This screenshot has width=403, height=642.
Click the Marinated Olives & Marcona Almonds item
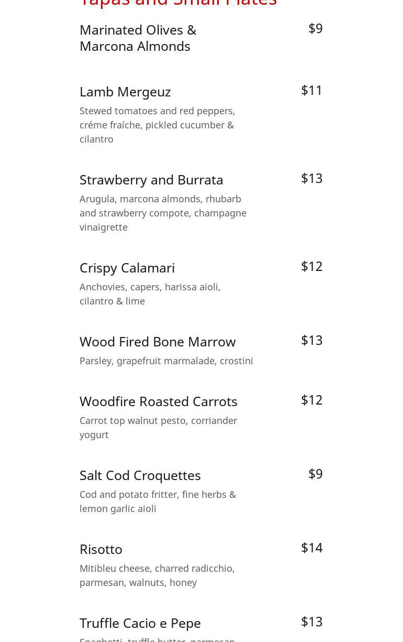(138, 38)
